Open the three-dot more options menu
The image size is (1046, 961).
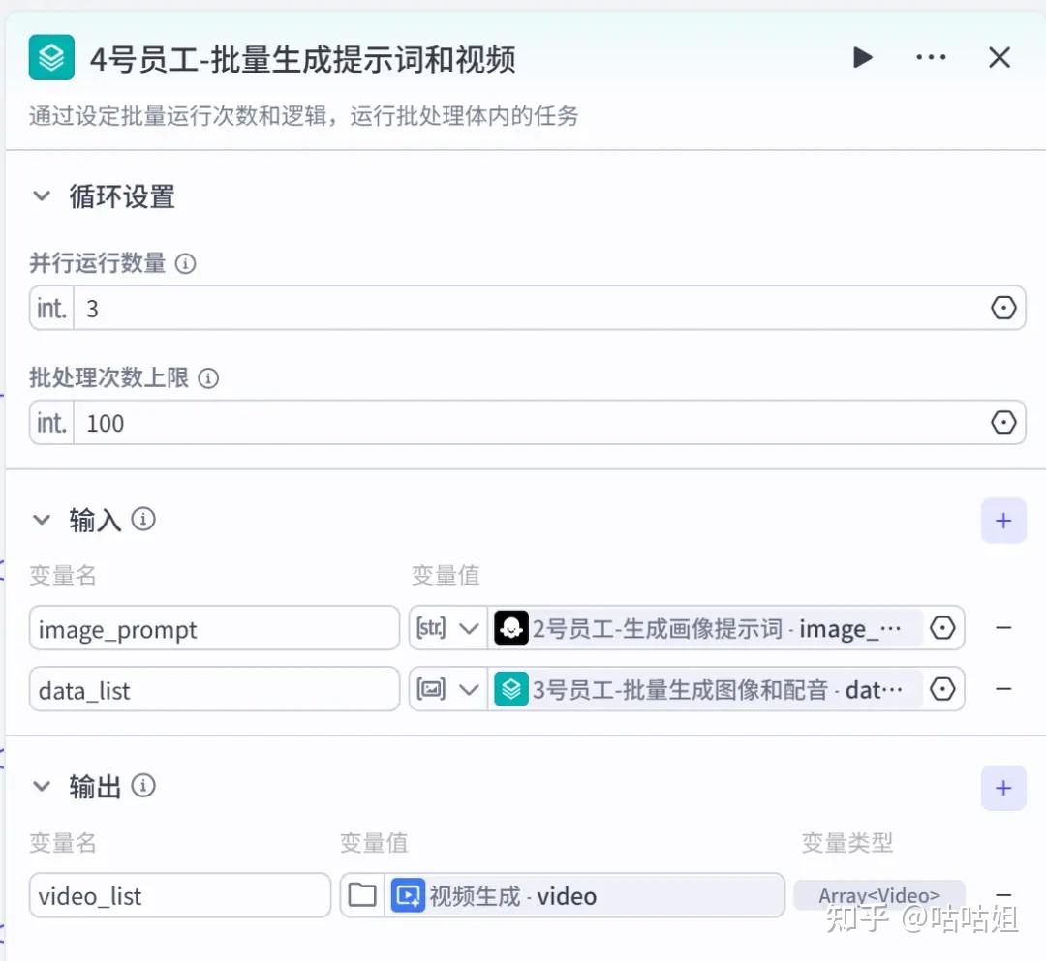coord(931,58)
